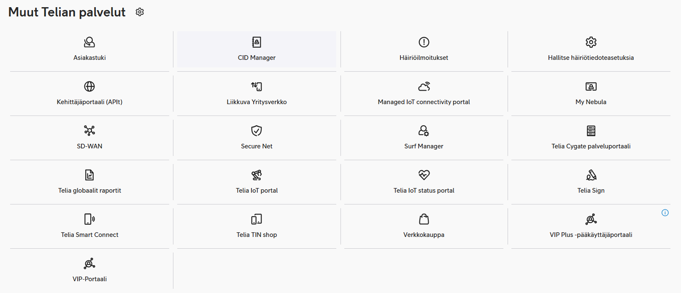The image size is (681, 293).
Task: Open the Liikkuva Yritysverkko link
Action: click(x=257, y=102)
